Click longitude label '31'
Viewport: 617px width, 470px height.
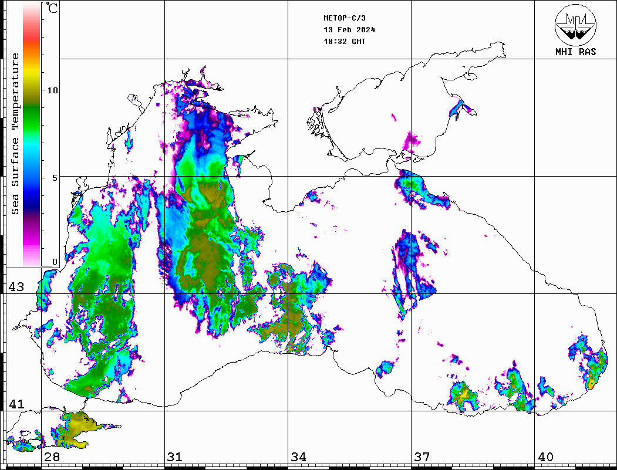pos(175,457)
